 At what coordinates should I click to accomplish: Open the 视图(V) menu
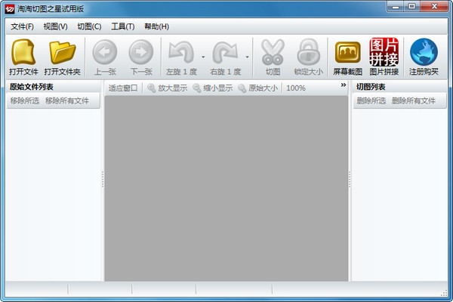55,26
